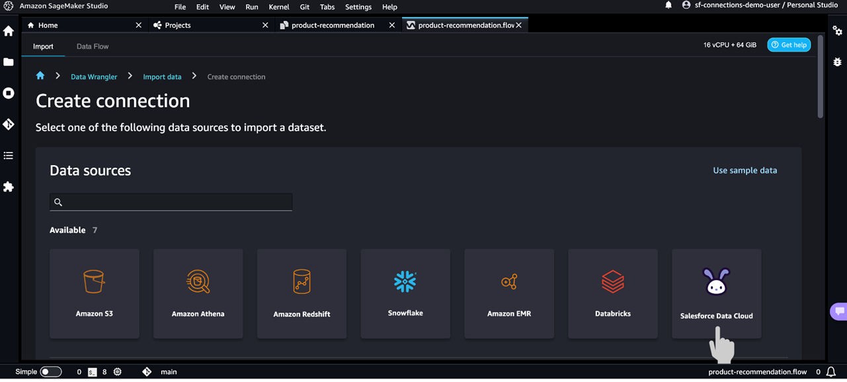
Task: Click the data sources search field
Action: pos(171,202)
